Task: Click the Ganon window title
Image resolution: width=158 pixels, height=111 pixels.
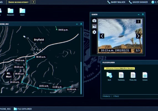Action: (x=95, y=14)
